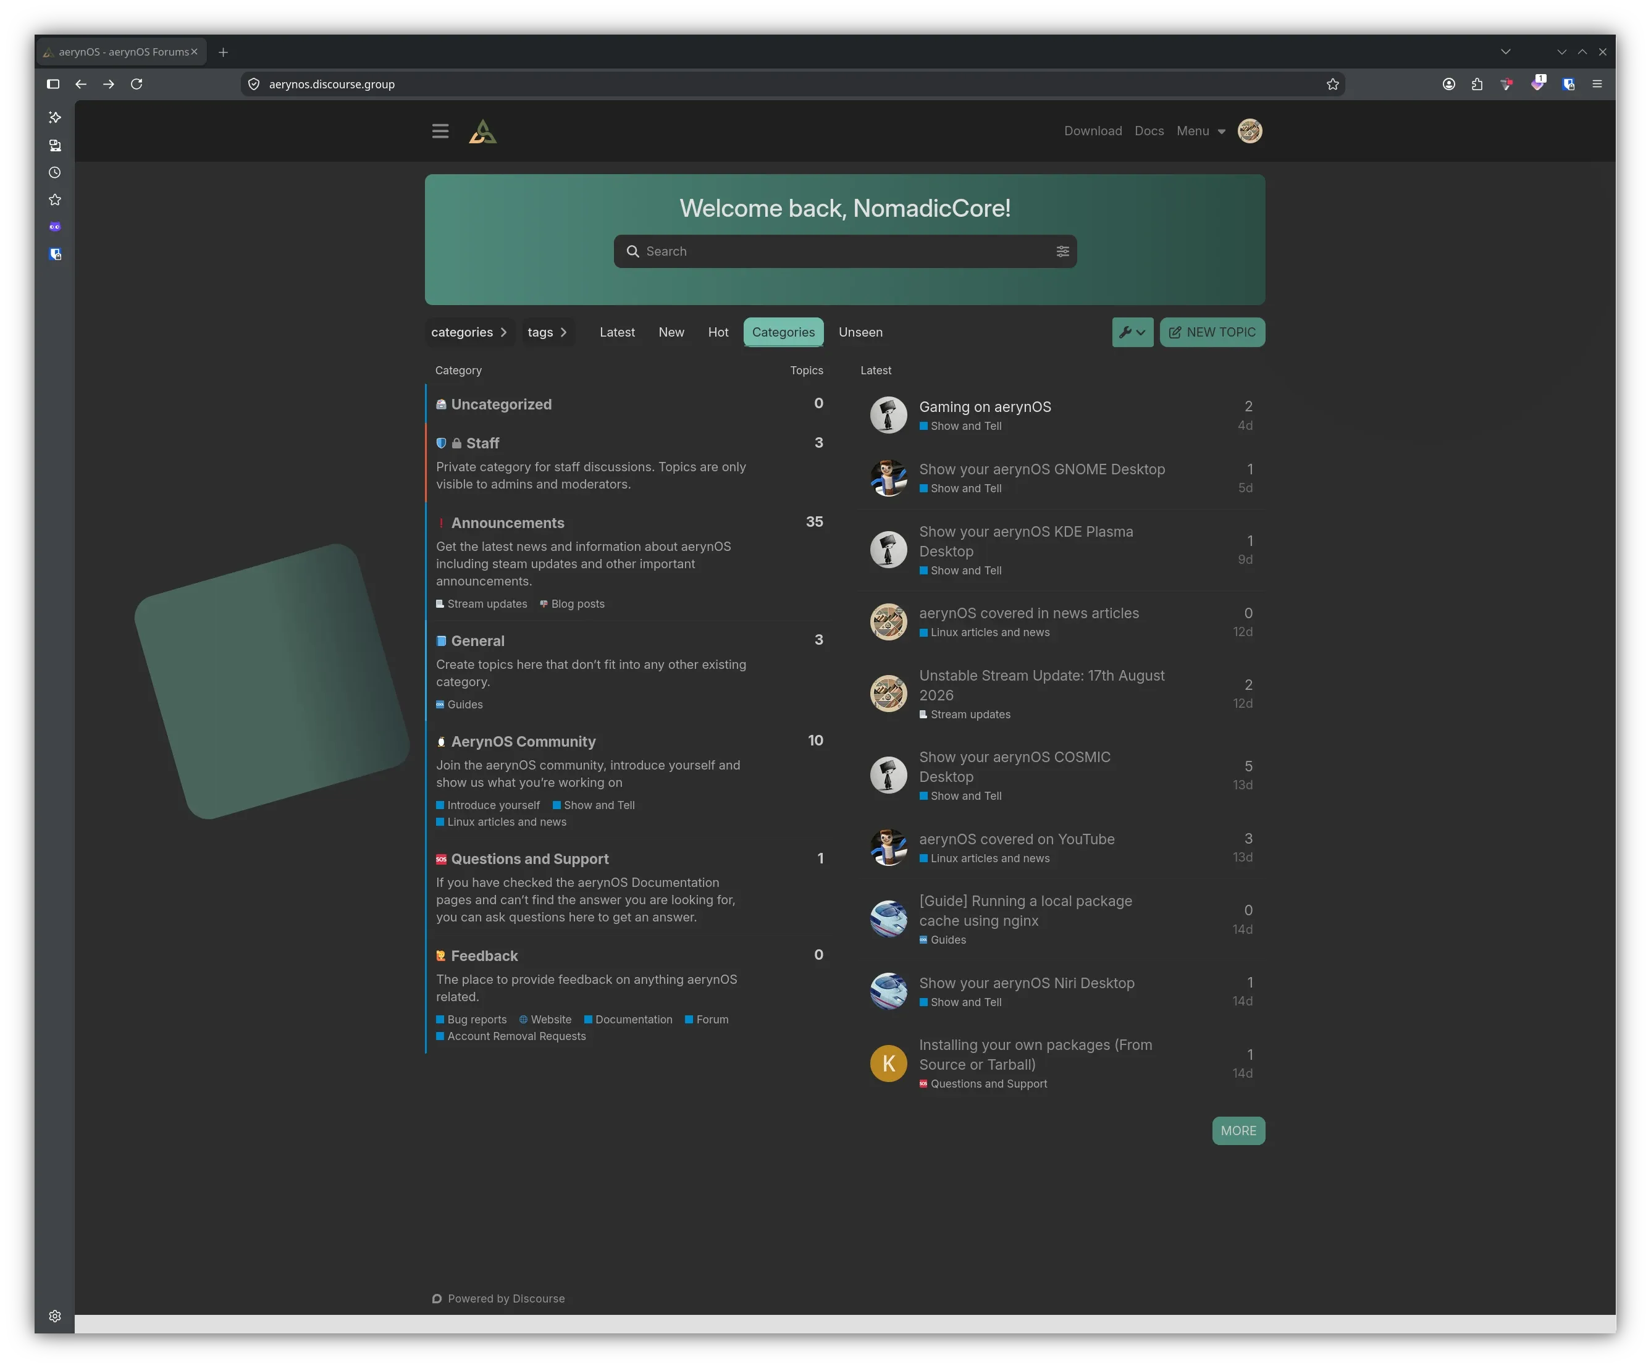Open bookmarks sidebar star icon
The height and width of the screenshot is (1368, 1651).
pyautogui.click(x=55, y=199)
